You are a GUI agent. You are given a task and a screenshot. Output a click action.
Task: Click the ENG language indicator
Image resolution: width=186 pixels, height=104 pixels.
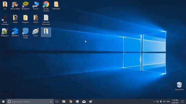(168, 101)
